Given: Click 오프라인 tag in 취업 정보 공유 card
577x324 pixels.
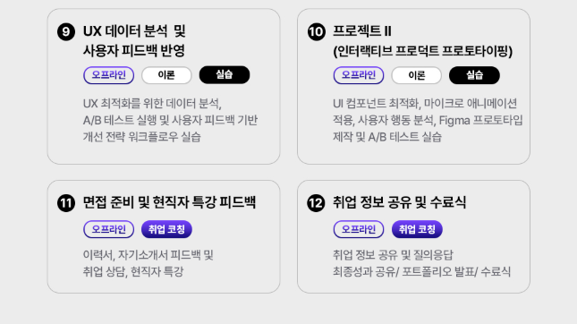Looking at the screenshot, I should (x=359, y=229).
